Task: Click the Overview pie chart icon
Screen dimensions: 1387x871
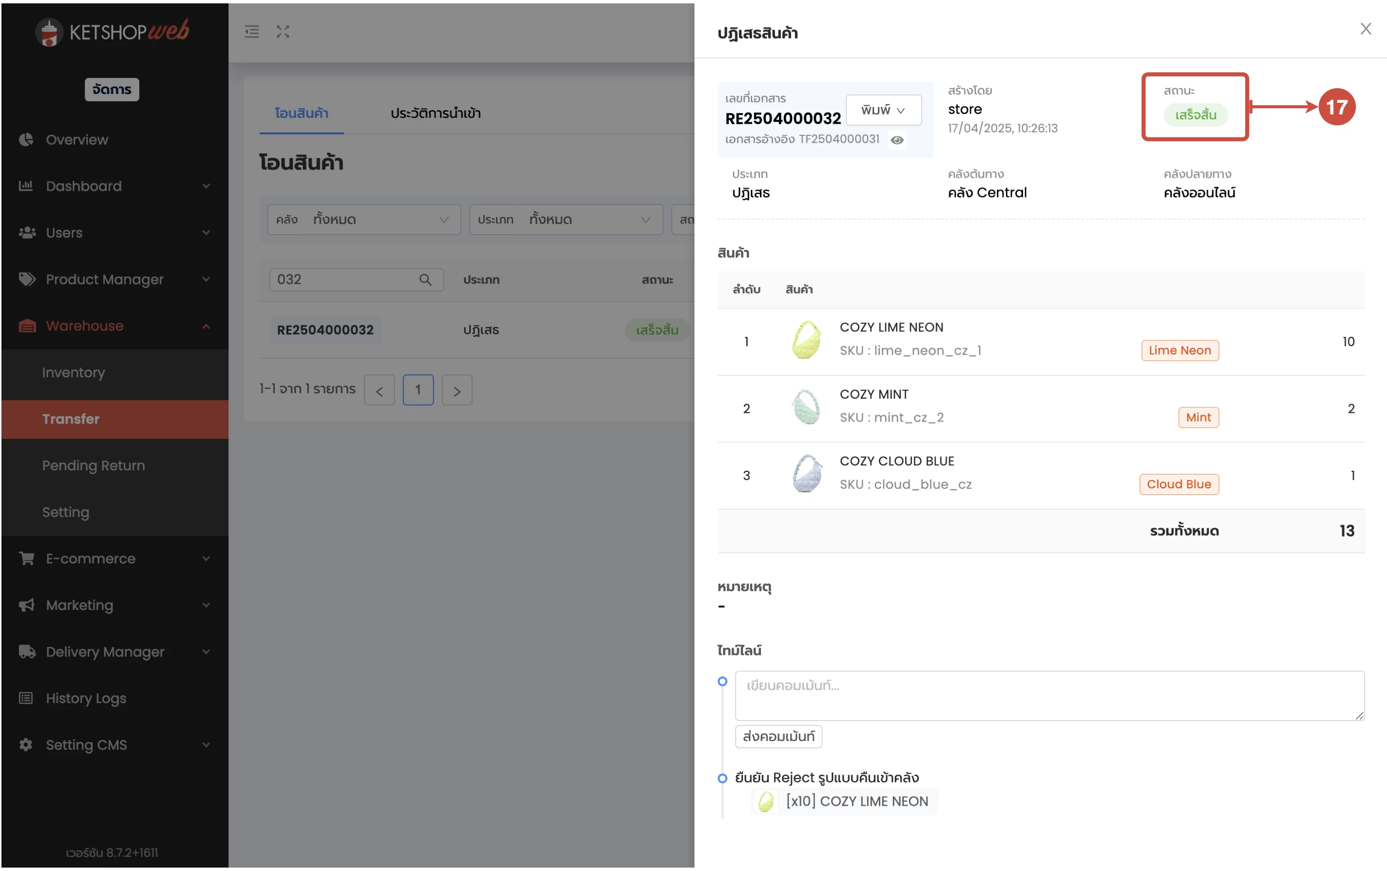Action: click(x=26, y=139)
